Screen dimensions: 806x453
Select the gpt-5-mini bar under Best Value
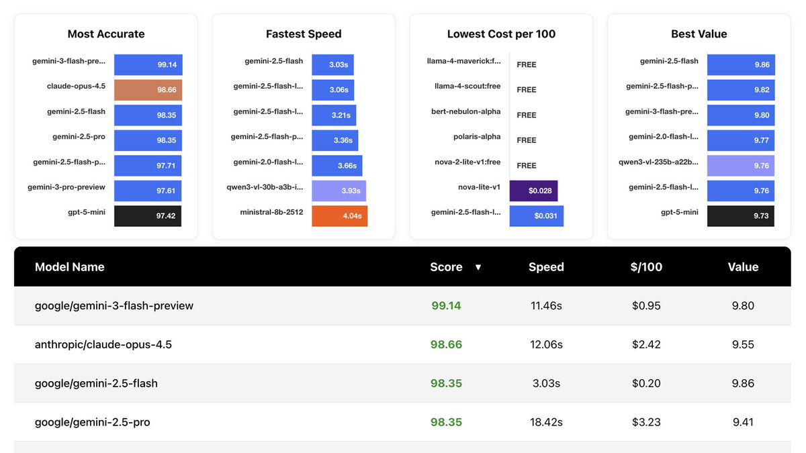click(740, 215)
